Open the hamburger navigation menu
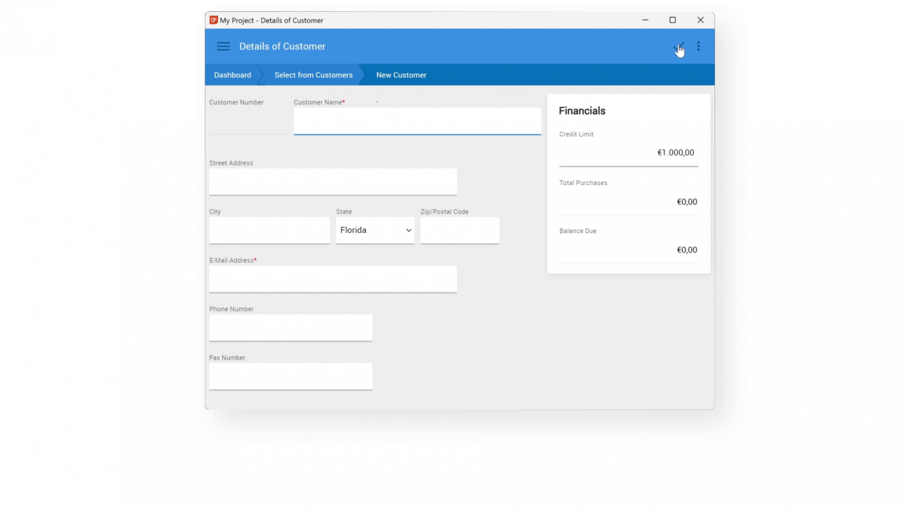Viewport: 905px width, 509px height. (223, 46)
